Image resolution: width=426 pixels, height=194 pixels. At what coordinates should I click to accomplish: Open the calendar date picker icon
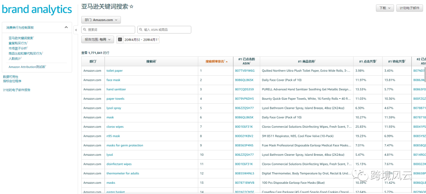(120, 39)
